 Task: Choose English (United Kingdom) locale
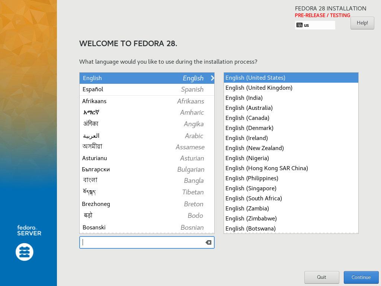coord(291,88)
